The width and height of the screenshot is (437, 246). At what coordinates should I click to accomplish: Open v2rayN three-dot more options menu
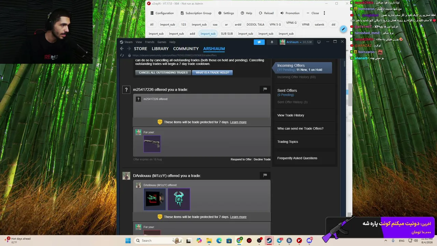click(324, 13)
